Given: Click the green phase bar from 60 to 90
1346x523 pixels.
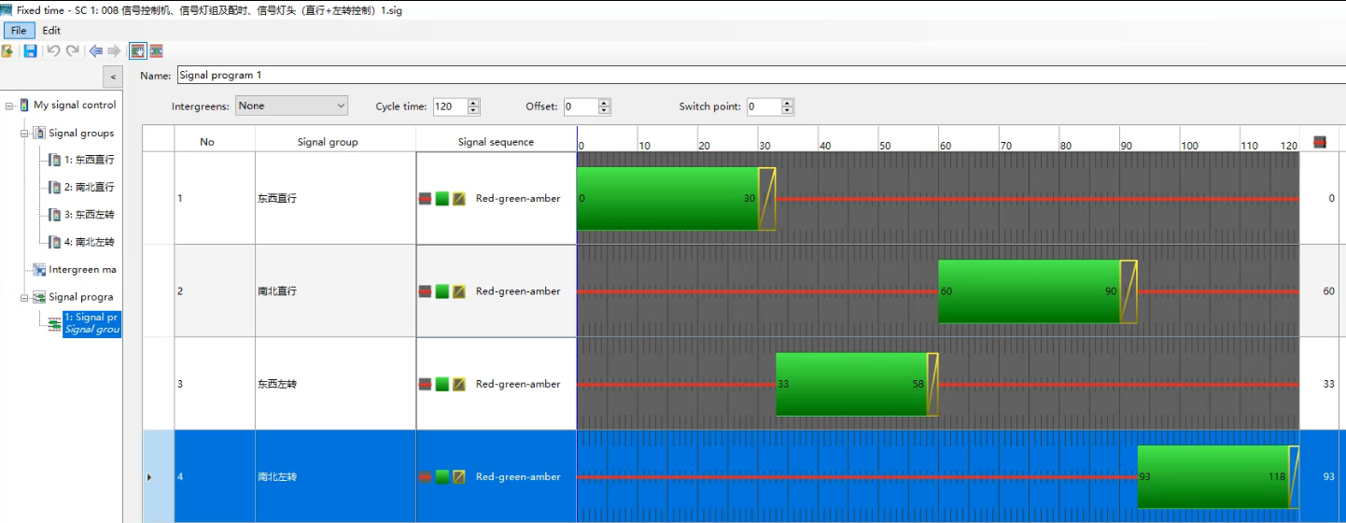Looking at the screenshot, I should click(1029, 291).
